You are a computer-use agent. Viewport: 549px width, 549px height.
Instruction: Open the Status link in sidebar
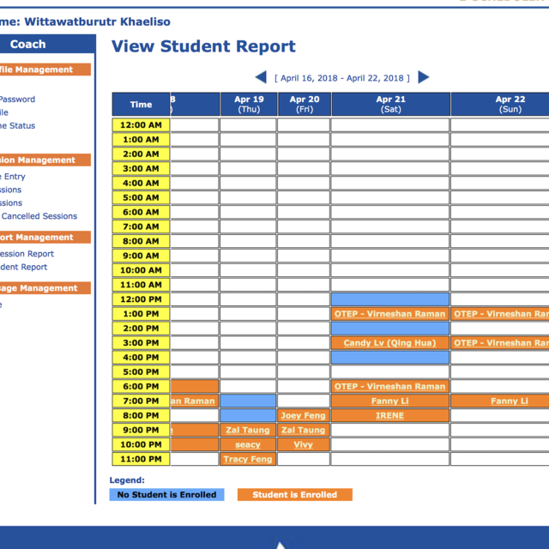17,126
